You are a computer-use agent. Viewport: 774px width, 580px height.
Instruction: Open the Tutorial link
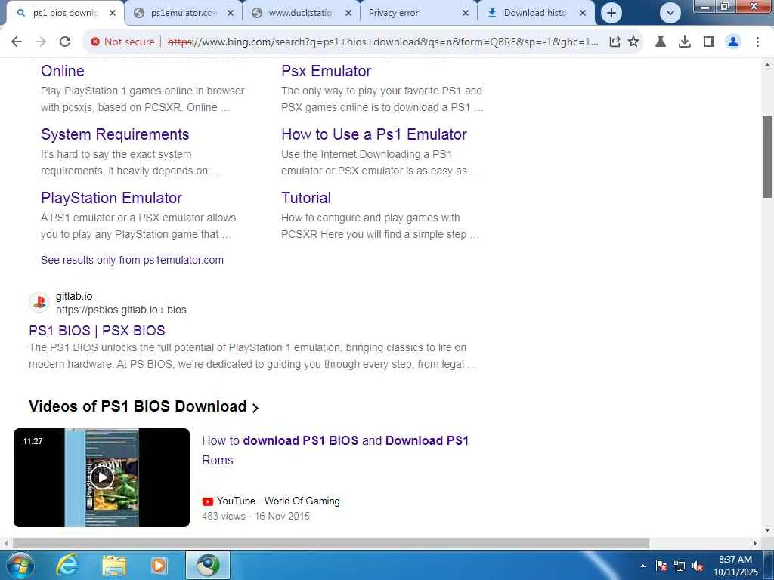pyautogui.click(x=306, y=198)
